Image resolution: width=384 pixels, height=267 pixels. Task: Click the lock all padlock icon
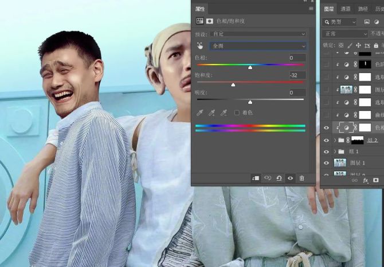(377, 45)
